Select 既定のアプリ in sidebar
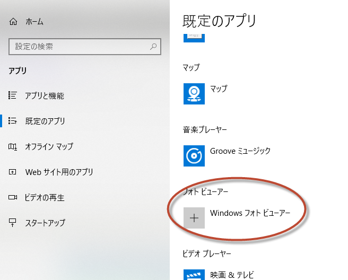 (x=45, y=121)
